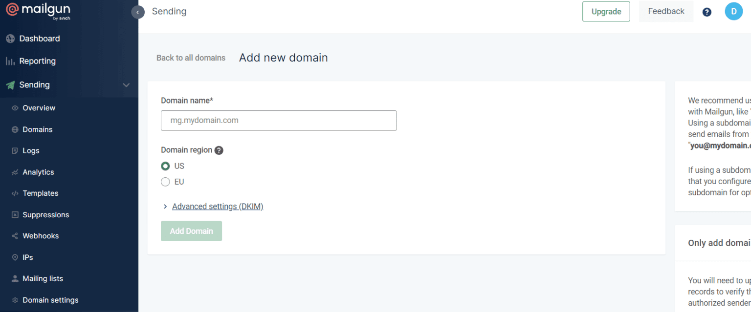
Task: Select the US domain region
Action: 165,166
